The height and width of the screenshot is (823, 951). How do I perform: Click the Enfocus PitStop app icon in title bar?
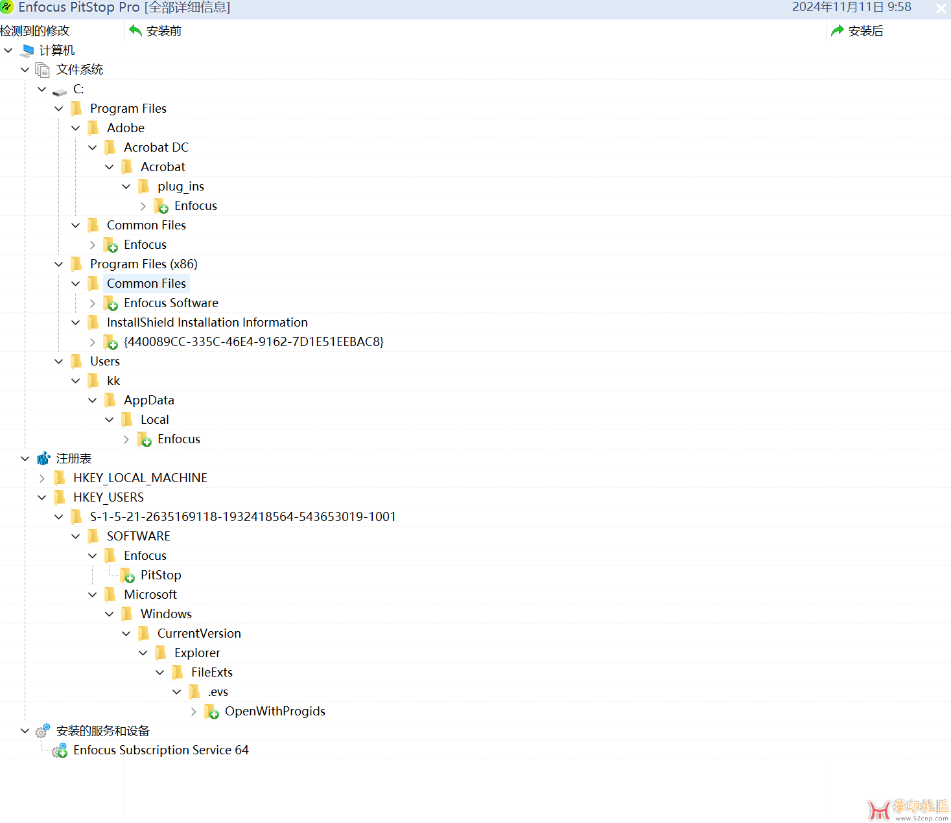[7, 7]
